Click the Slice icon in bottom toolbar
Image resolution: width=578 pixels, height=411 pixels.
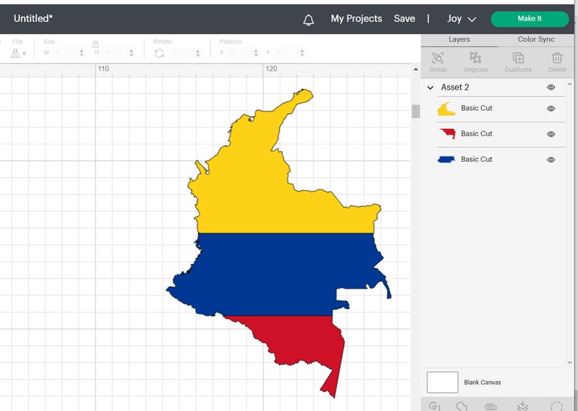(435, 407)
